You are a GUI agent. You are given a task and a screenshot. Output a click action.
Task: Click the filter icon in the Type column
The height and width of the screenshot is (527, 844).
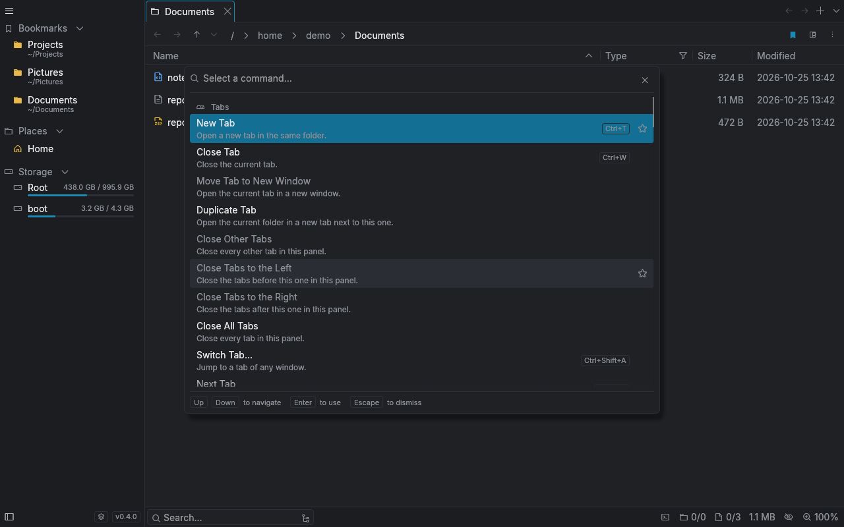point(683,56)
